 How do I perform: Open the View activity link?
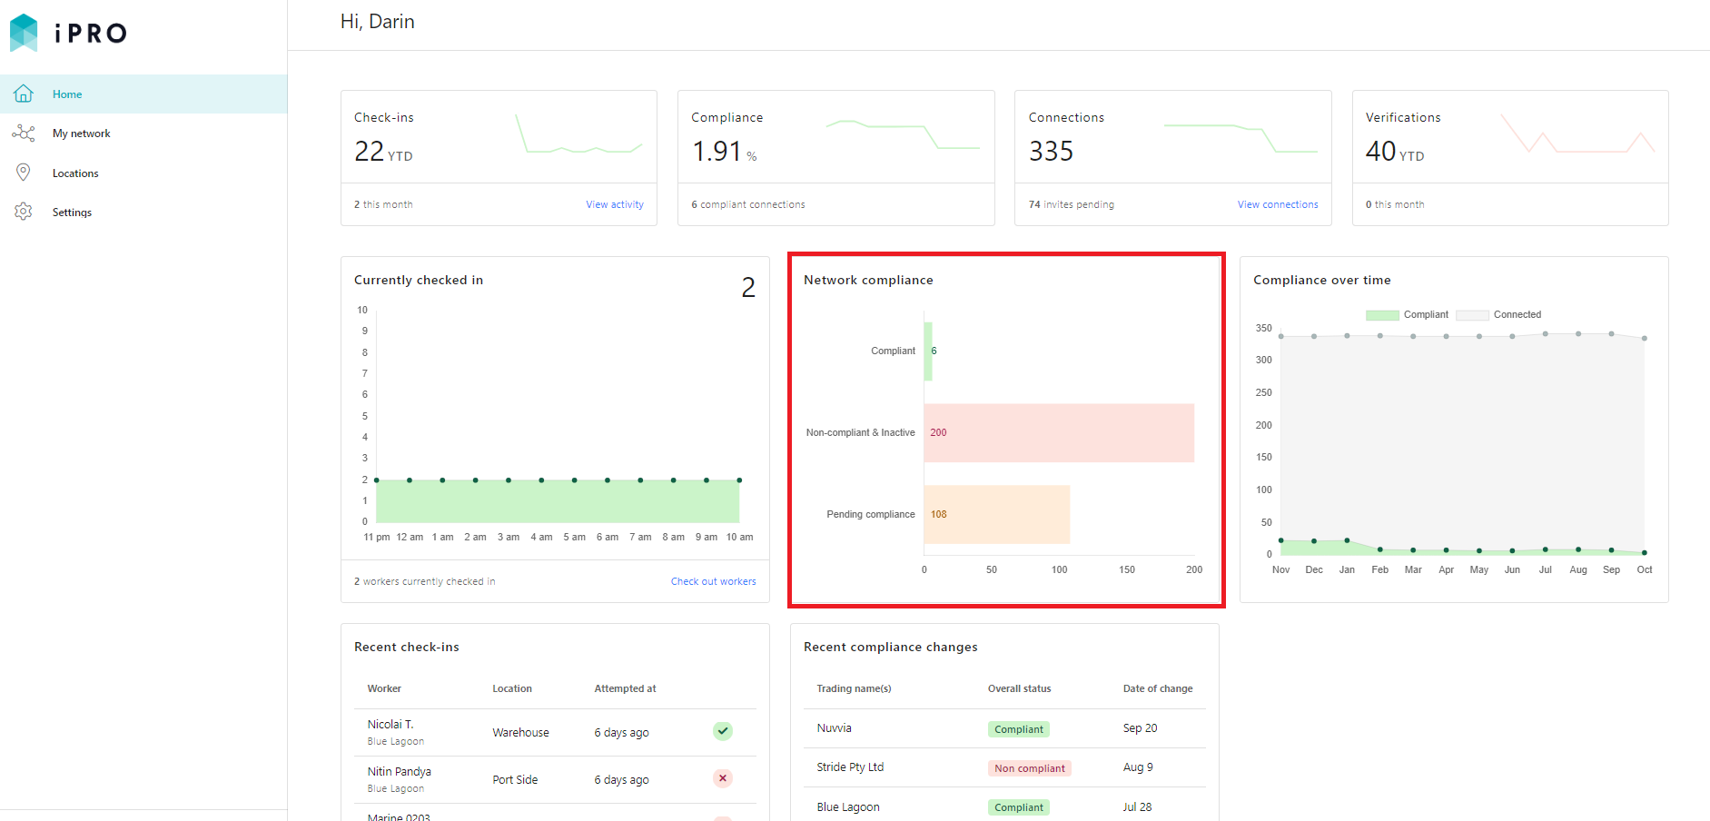pos(615,204)
